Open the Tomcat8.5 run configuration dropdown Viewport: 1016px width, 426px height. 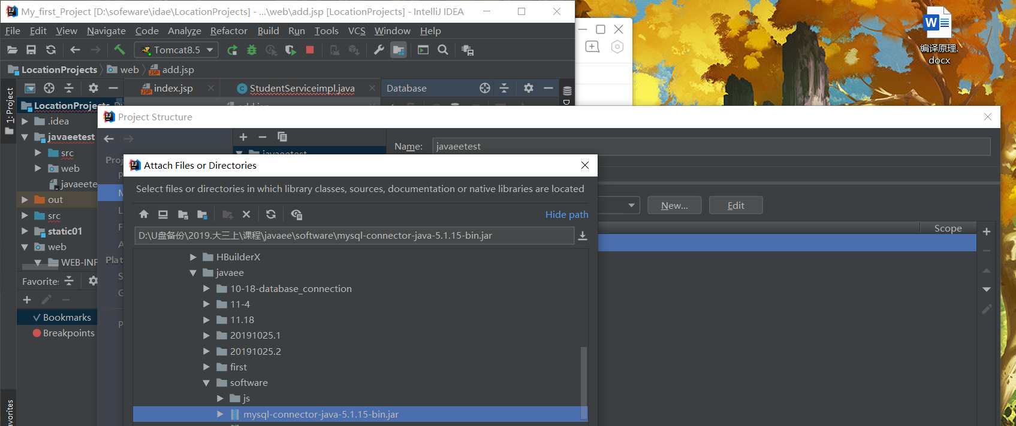[x=176, y=50]
